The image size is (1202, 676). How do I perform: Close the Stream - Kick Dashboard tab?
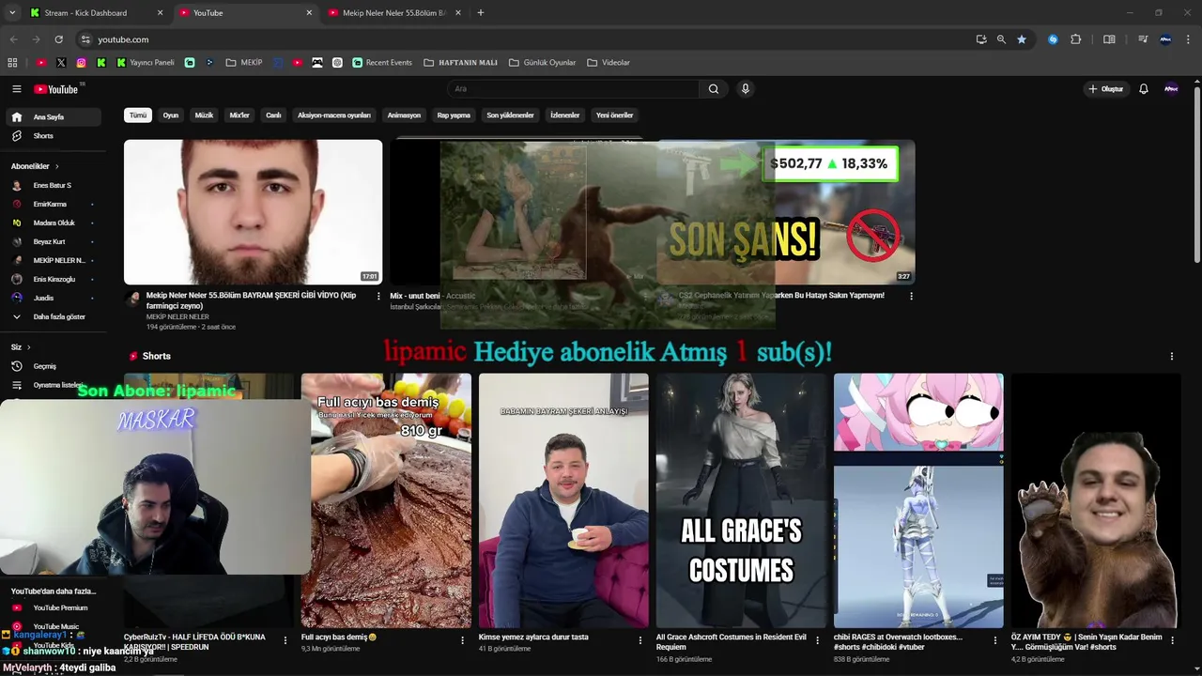coord(160,13)
